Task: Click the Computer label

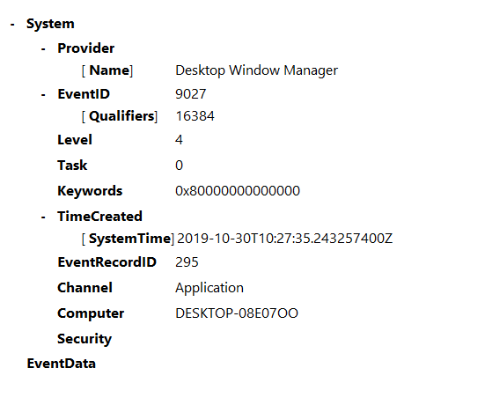Action: tap(91, 313)
